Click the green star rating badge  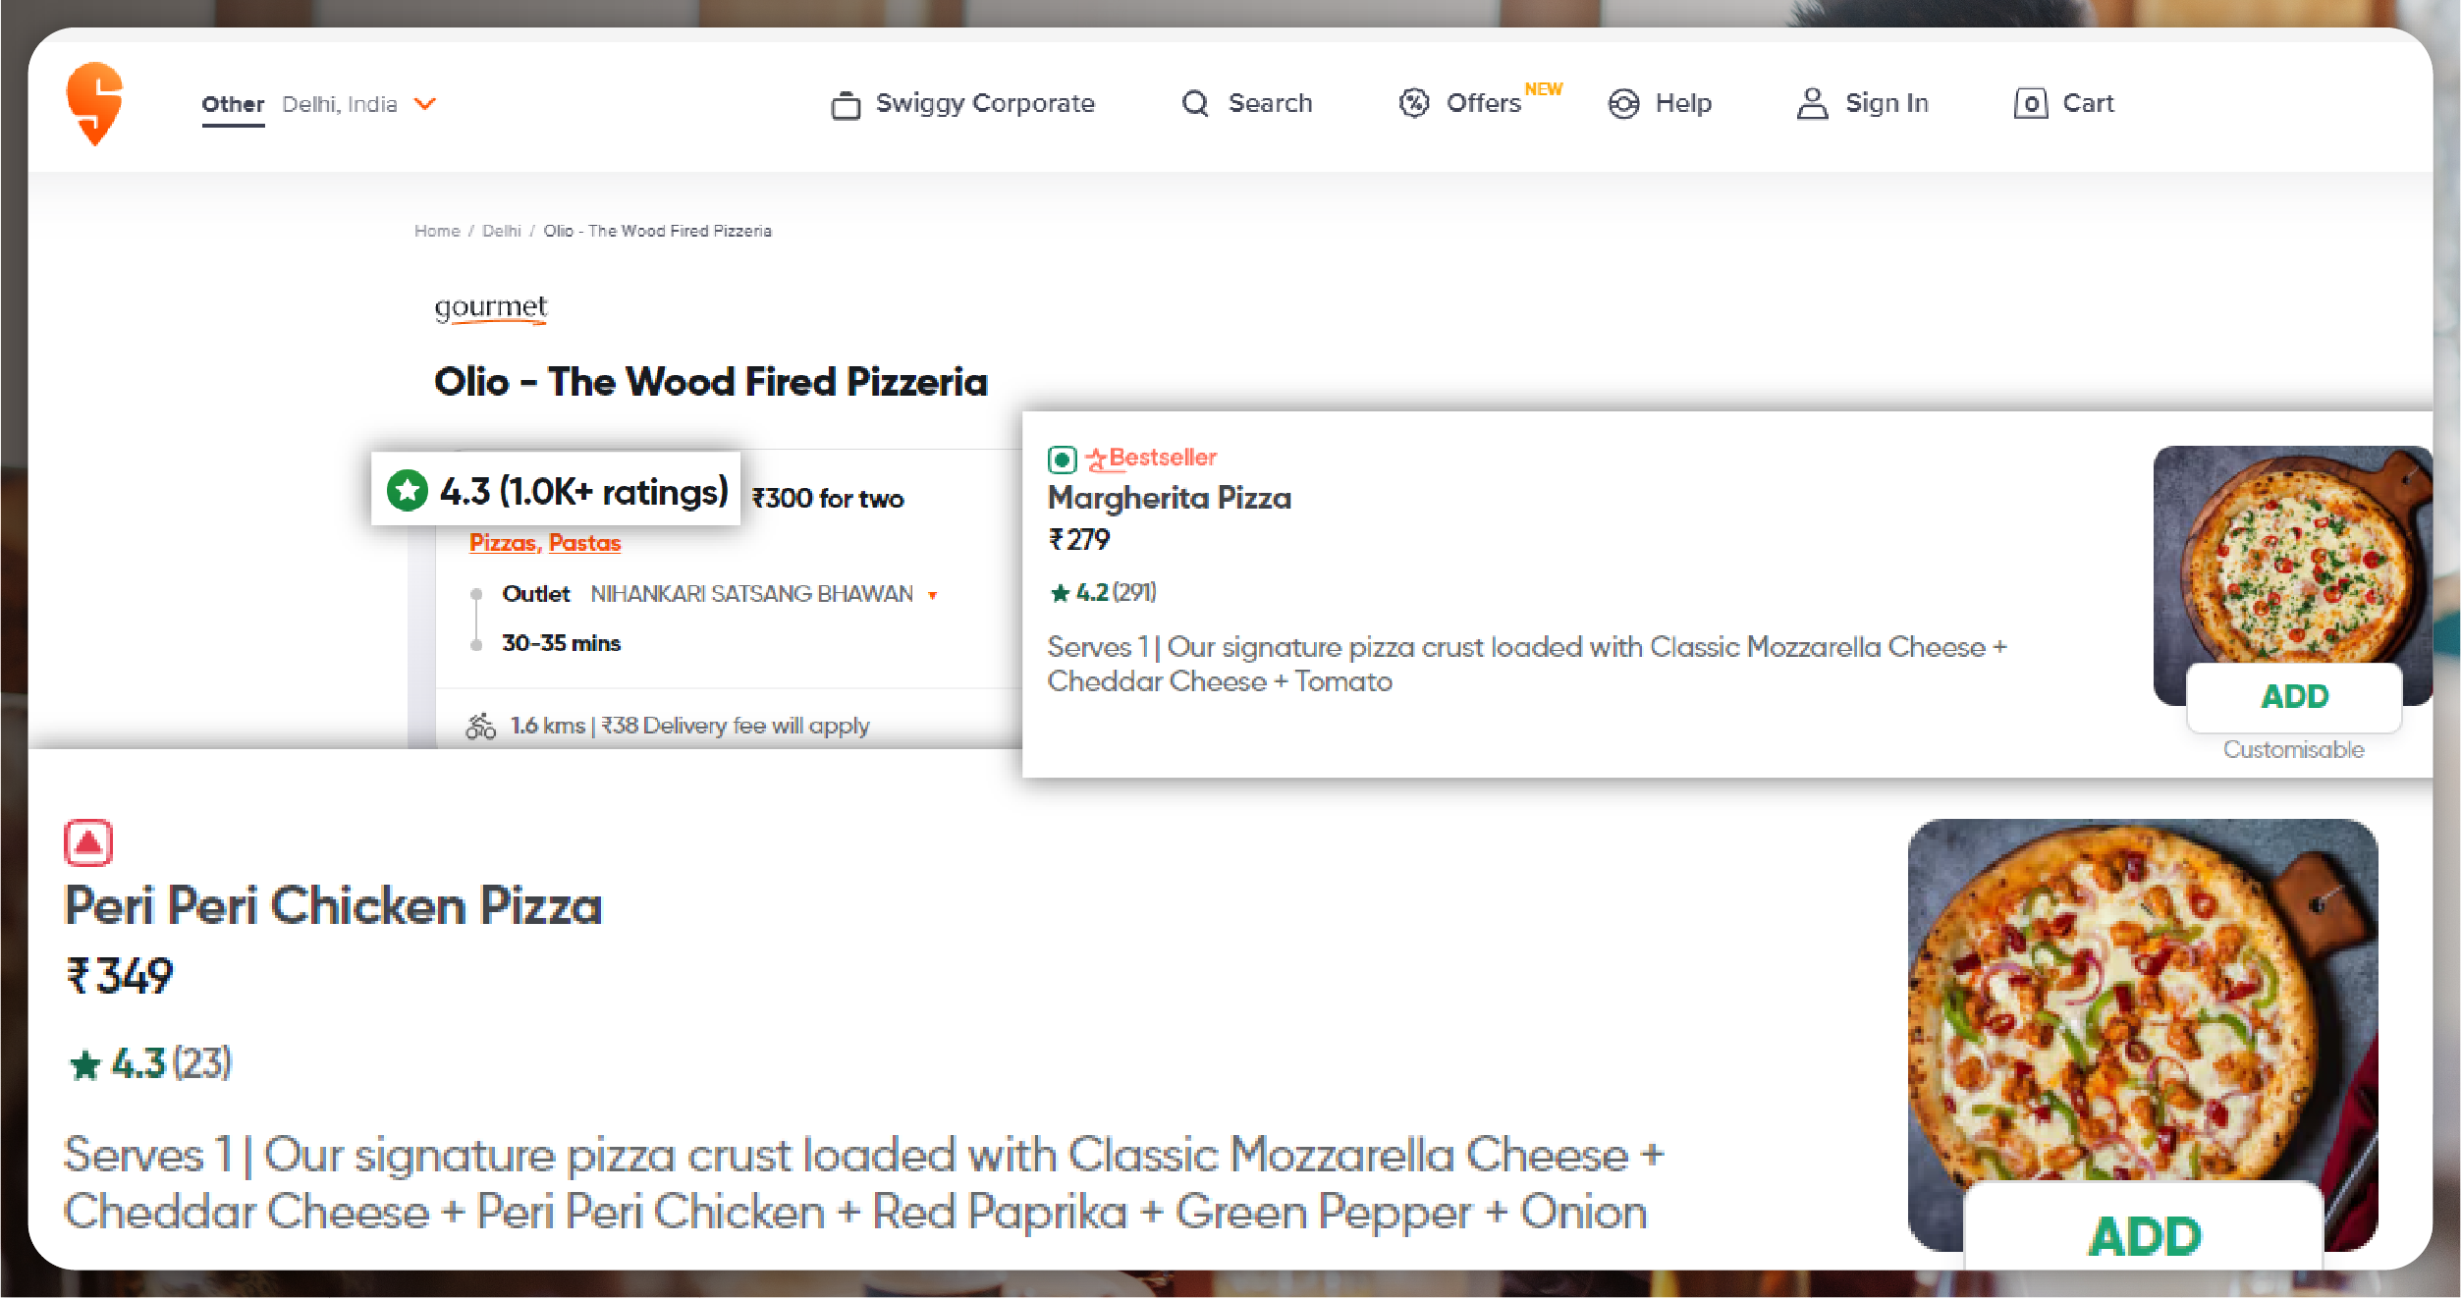pos(408,490)
